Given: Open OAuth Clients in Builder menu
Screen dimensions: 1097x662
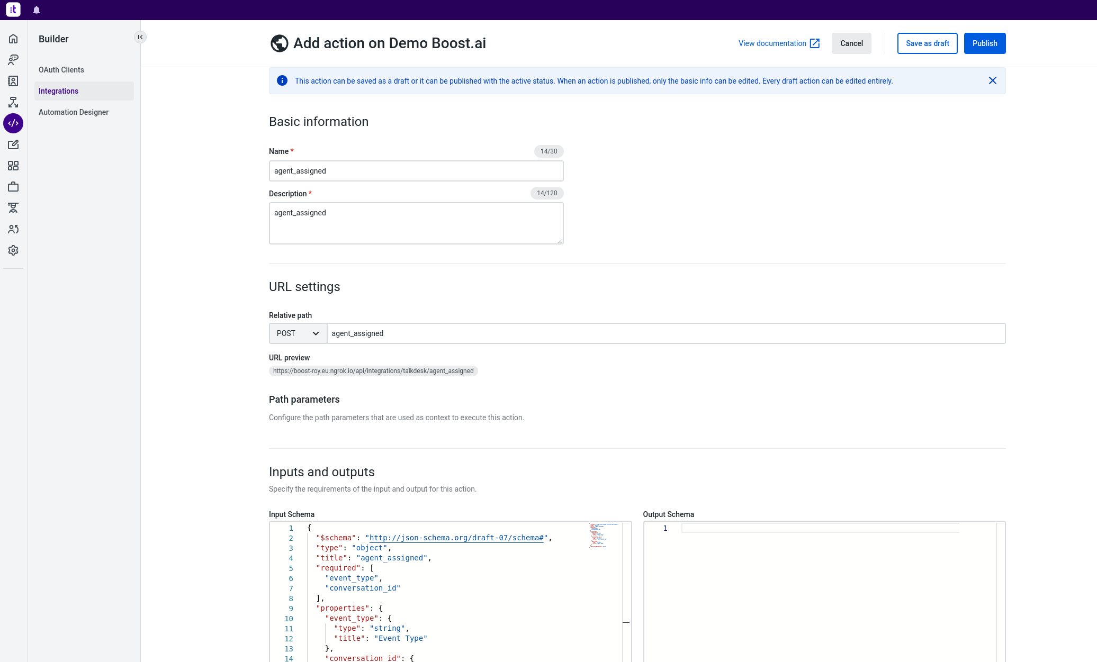Looking at the screenshot, I should (84, 70).
